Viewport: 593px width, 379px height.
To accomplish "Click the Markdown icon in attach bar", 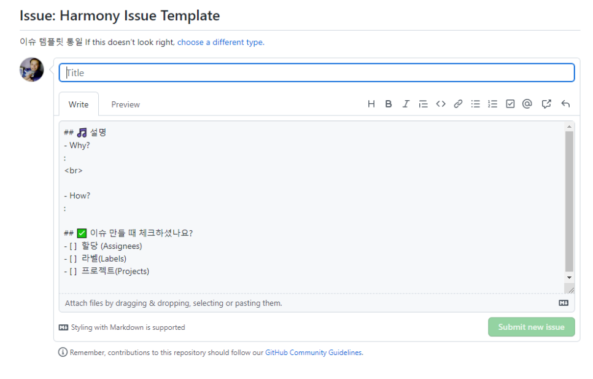I will [564, 303].
